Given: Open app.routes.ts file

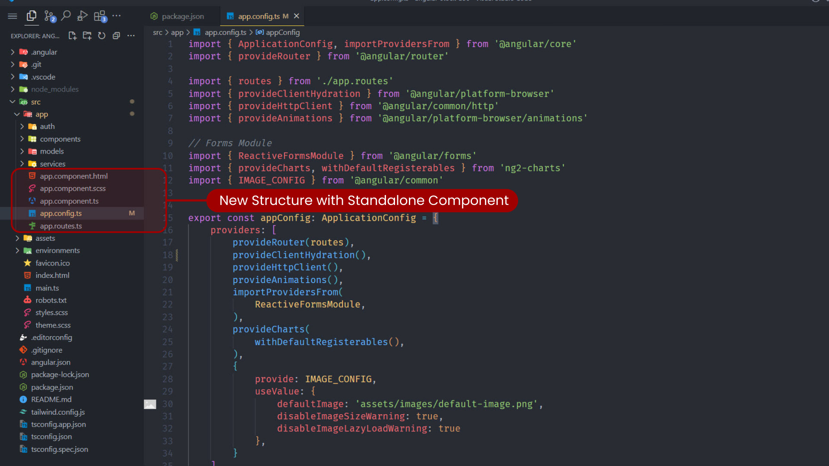Looking at the screenshot, I should pos(61,226).
